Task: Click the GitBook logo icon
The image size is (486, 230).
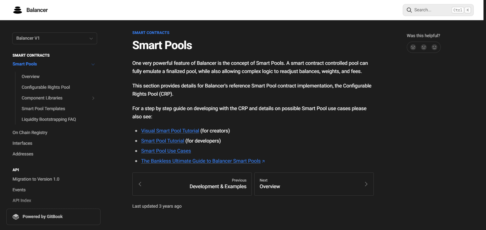Action: point(16,217)
